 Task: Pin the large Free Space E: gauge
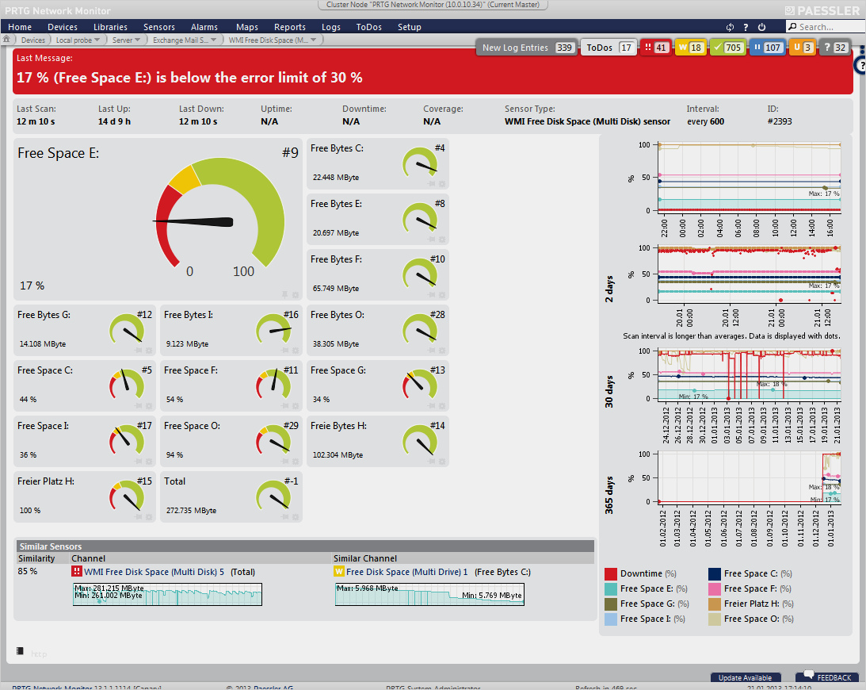click(285, 295)
